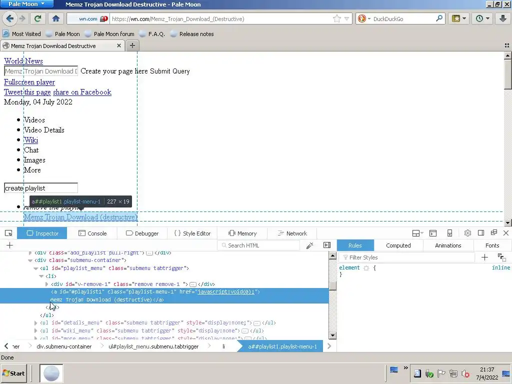Reload the page with the green refresh icon

tap(38, 18)
